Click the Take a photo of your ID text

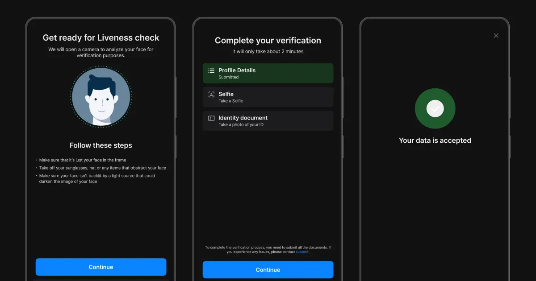click(x=241, y=124)
